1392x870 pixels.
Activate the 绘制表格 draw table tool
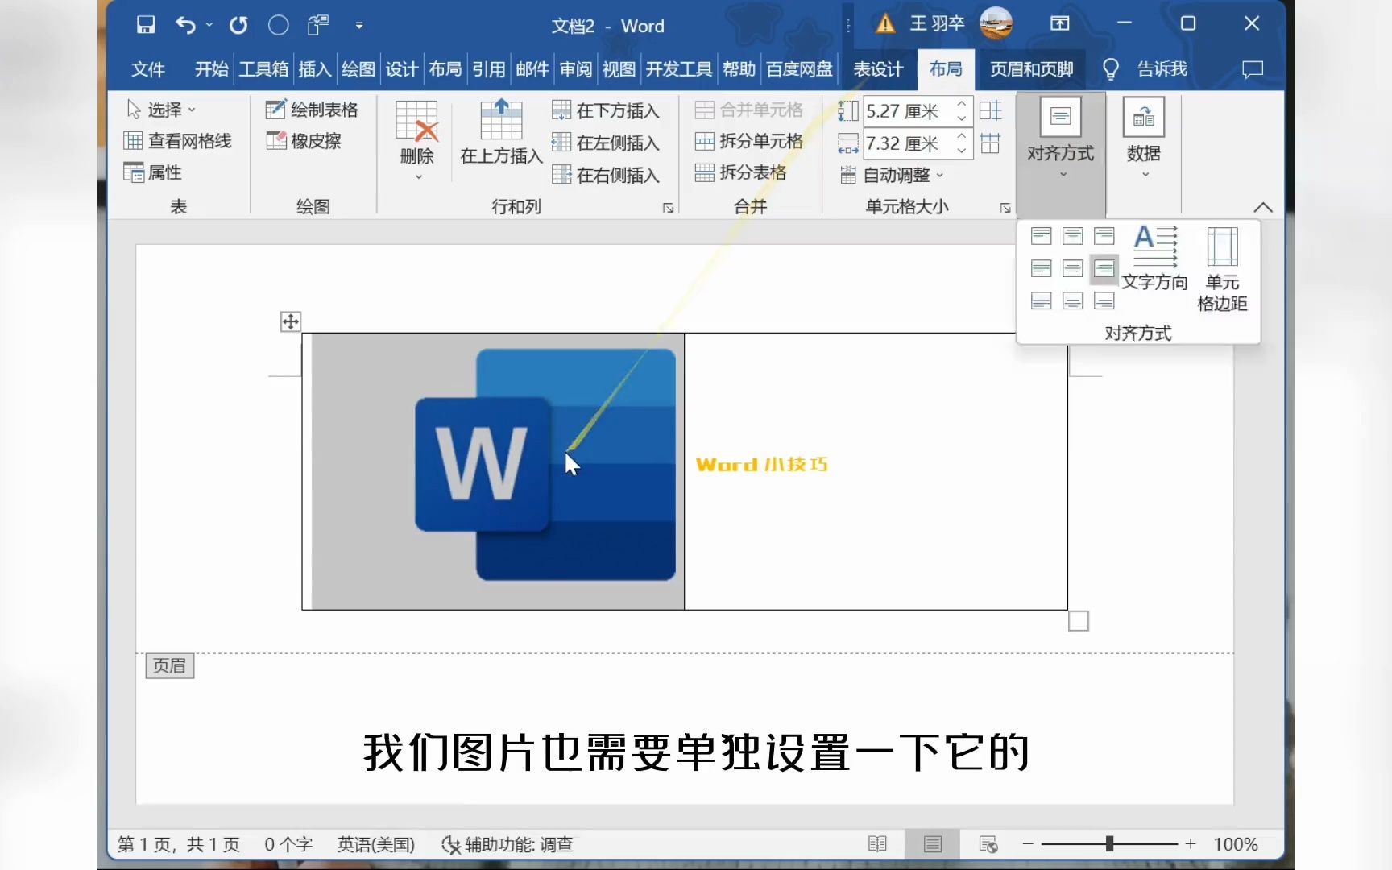point(312,110)
